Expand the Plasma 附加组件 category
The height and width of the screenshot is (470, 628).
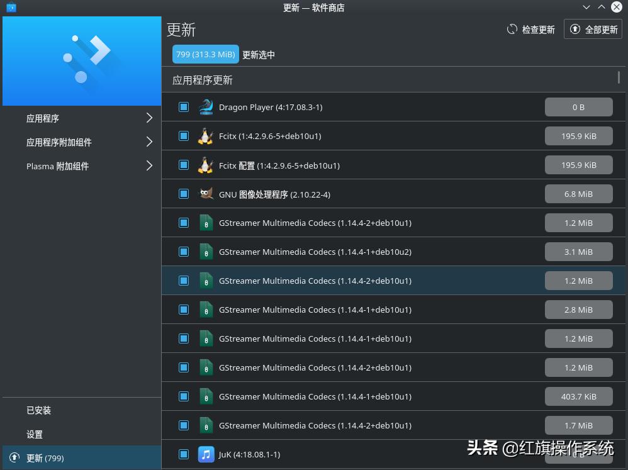click(81, 166)
